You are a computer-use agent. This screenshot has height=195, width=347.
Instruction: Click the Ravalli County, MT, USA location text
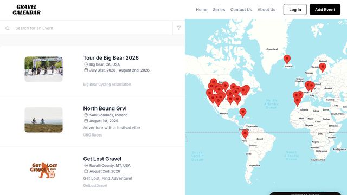click(110, 165)
